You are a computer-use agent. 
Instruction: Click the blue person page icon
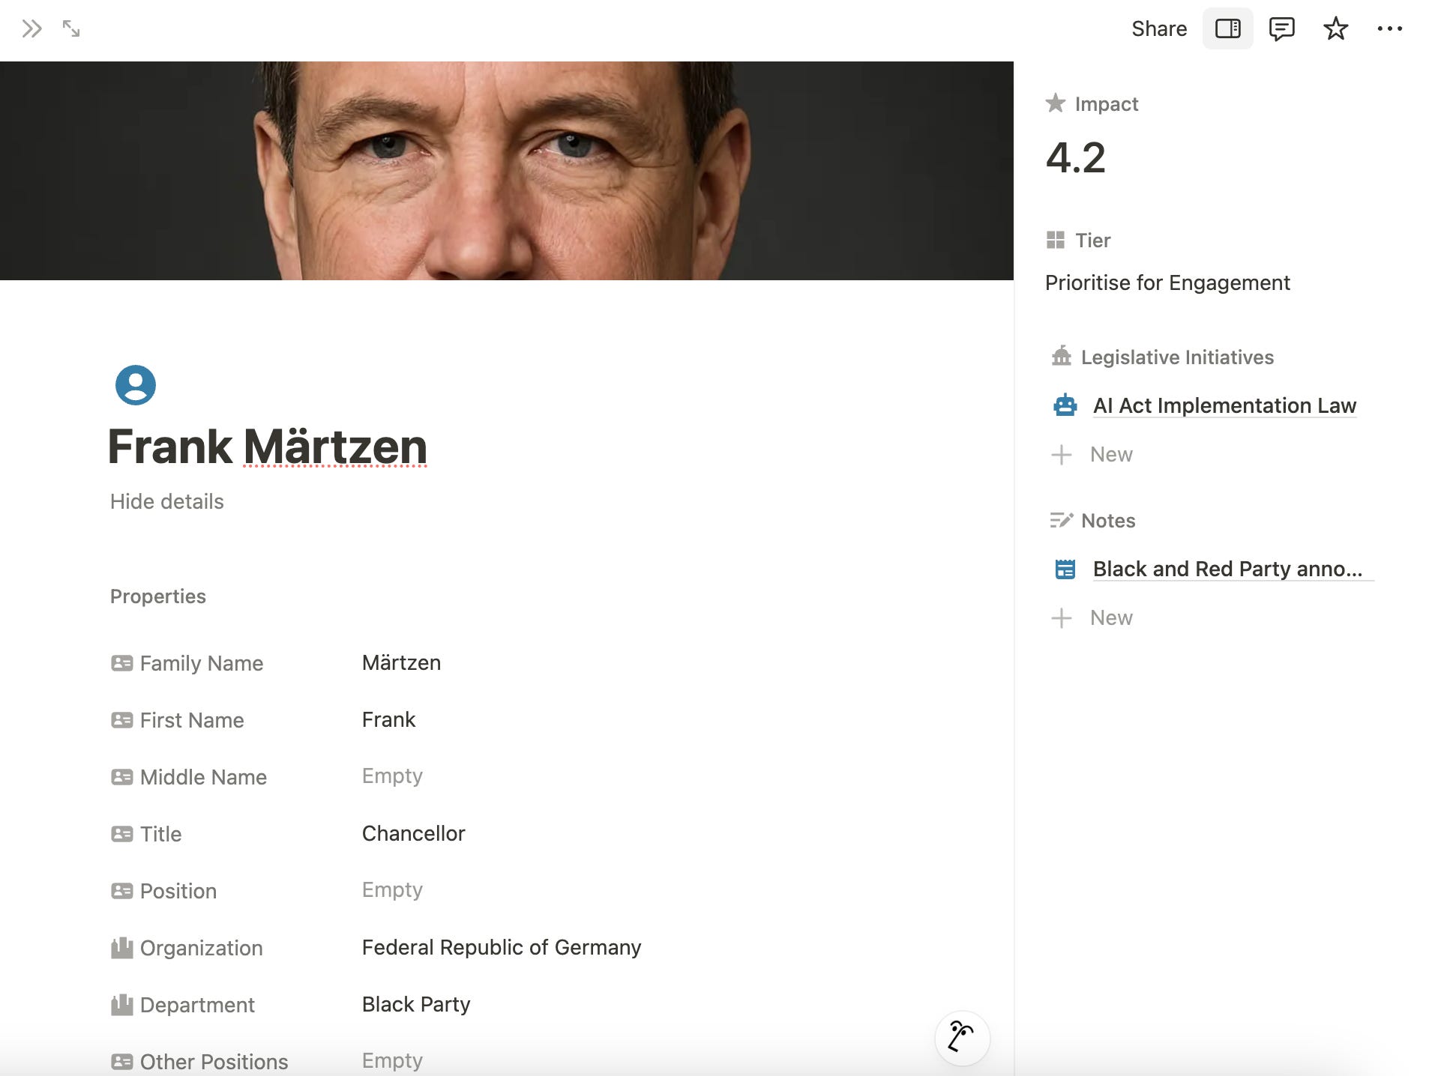[136, 385]
